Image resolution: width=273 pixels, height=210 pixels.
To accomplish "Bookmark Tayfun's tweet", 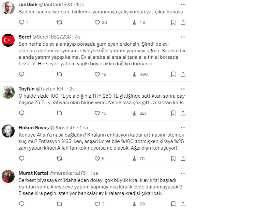I will 173,113.
